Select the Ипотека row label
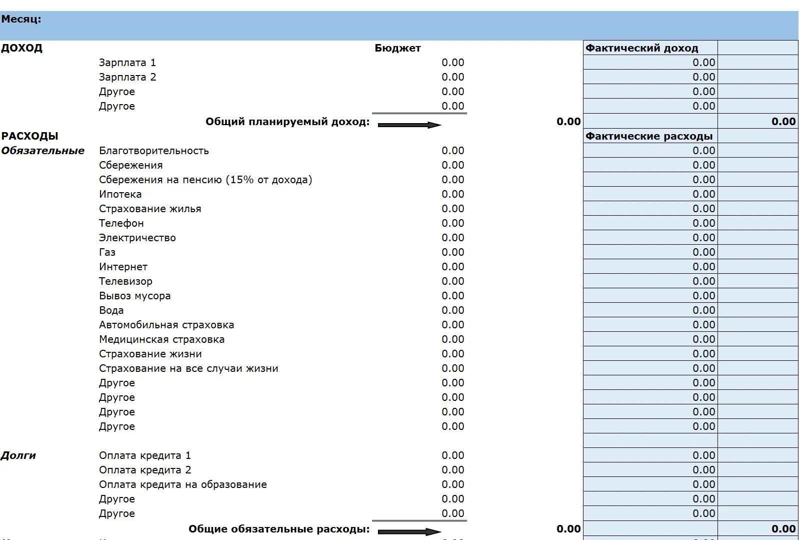Screen dimensions: 802x540 (x=120, y=194)
